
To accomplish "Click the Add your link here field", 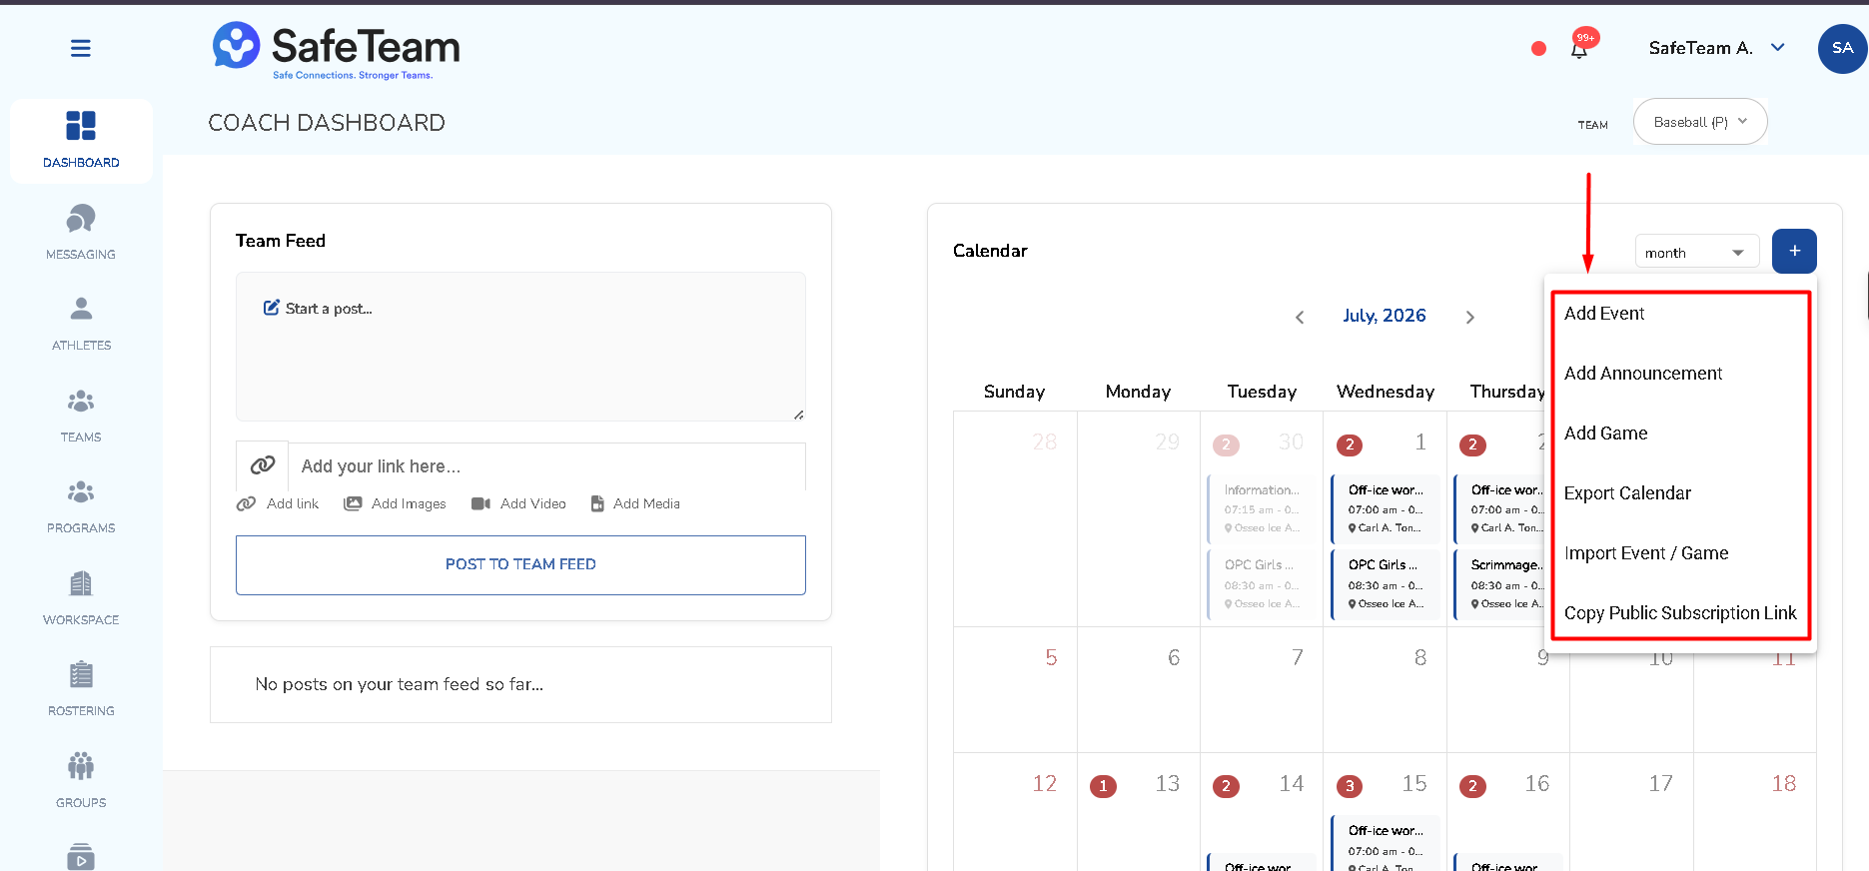I will click(546, 466).
